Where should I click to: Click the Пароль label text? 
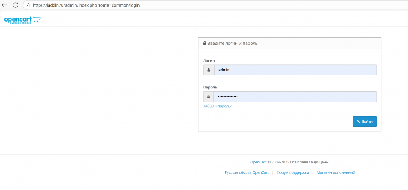point(210,87)
